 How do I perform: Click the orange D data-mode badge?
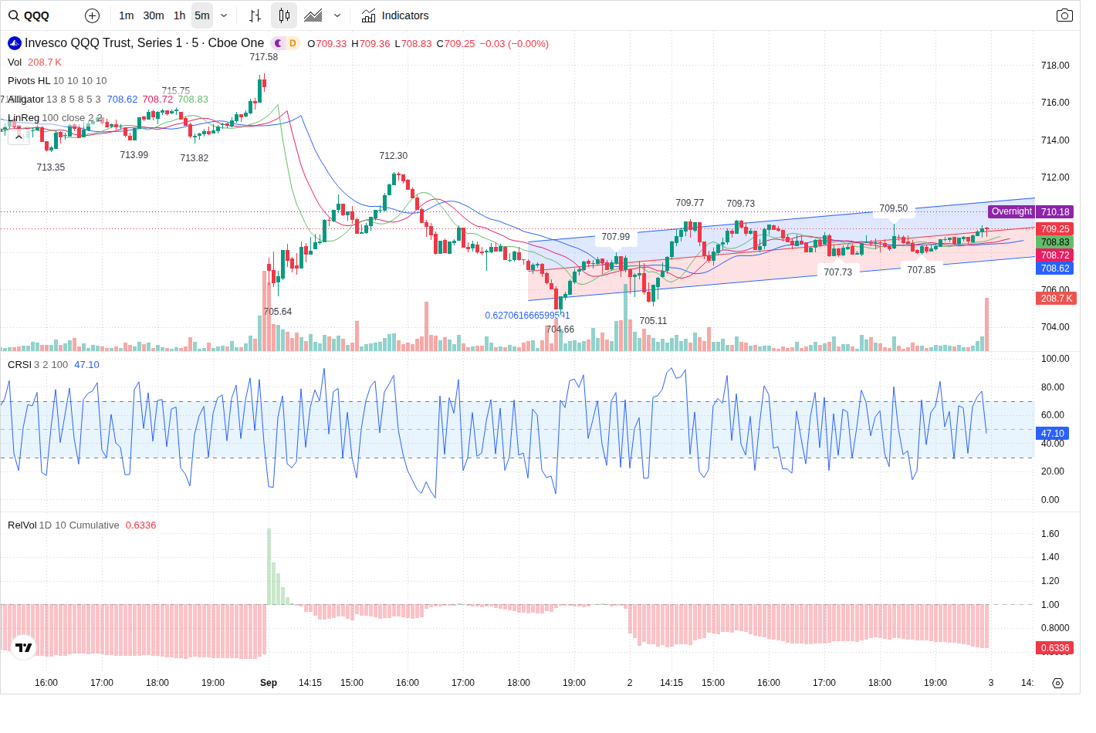click(x=293, y=43)
